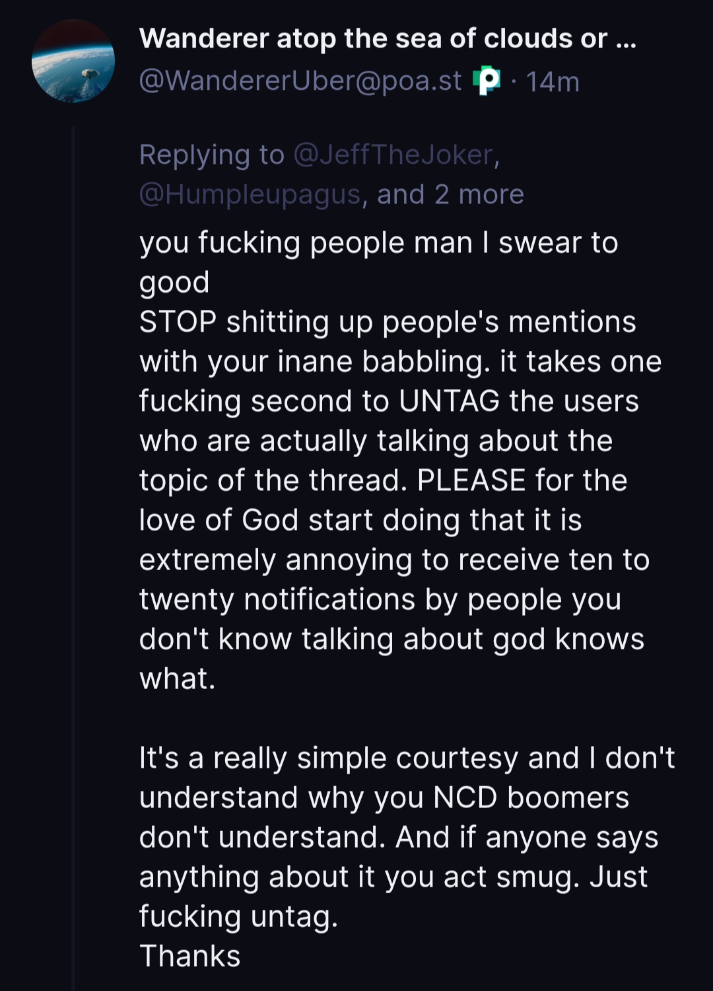Click the Pleroma instance icon beside the handle
713x991 pixels.
point(487,81)
